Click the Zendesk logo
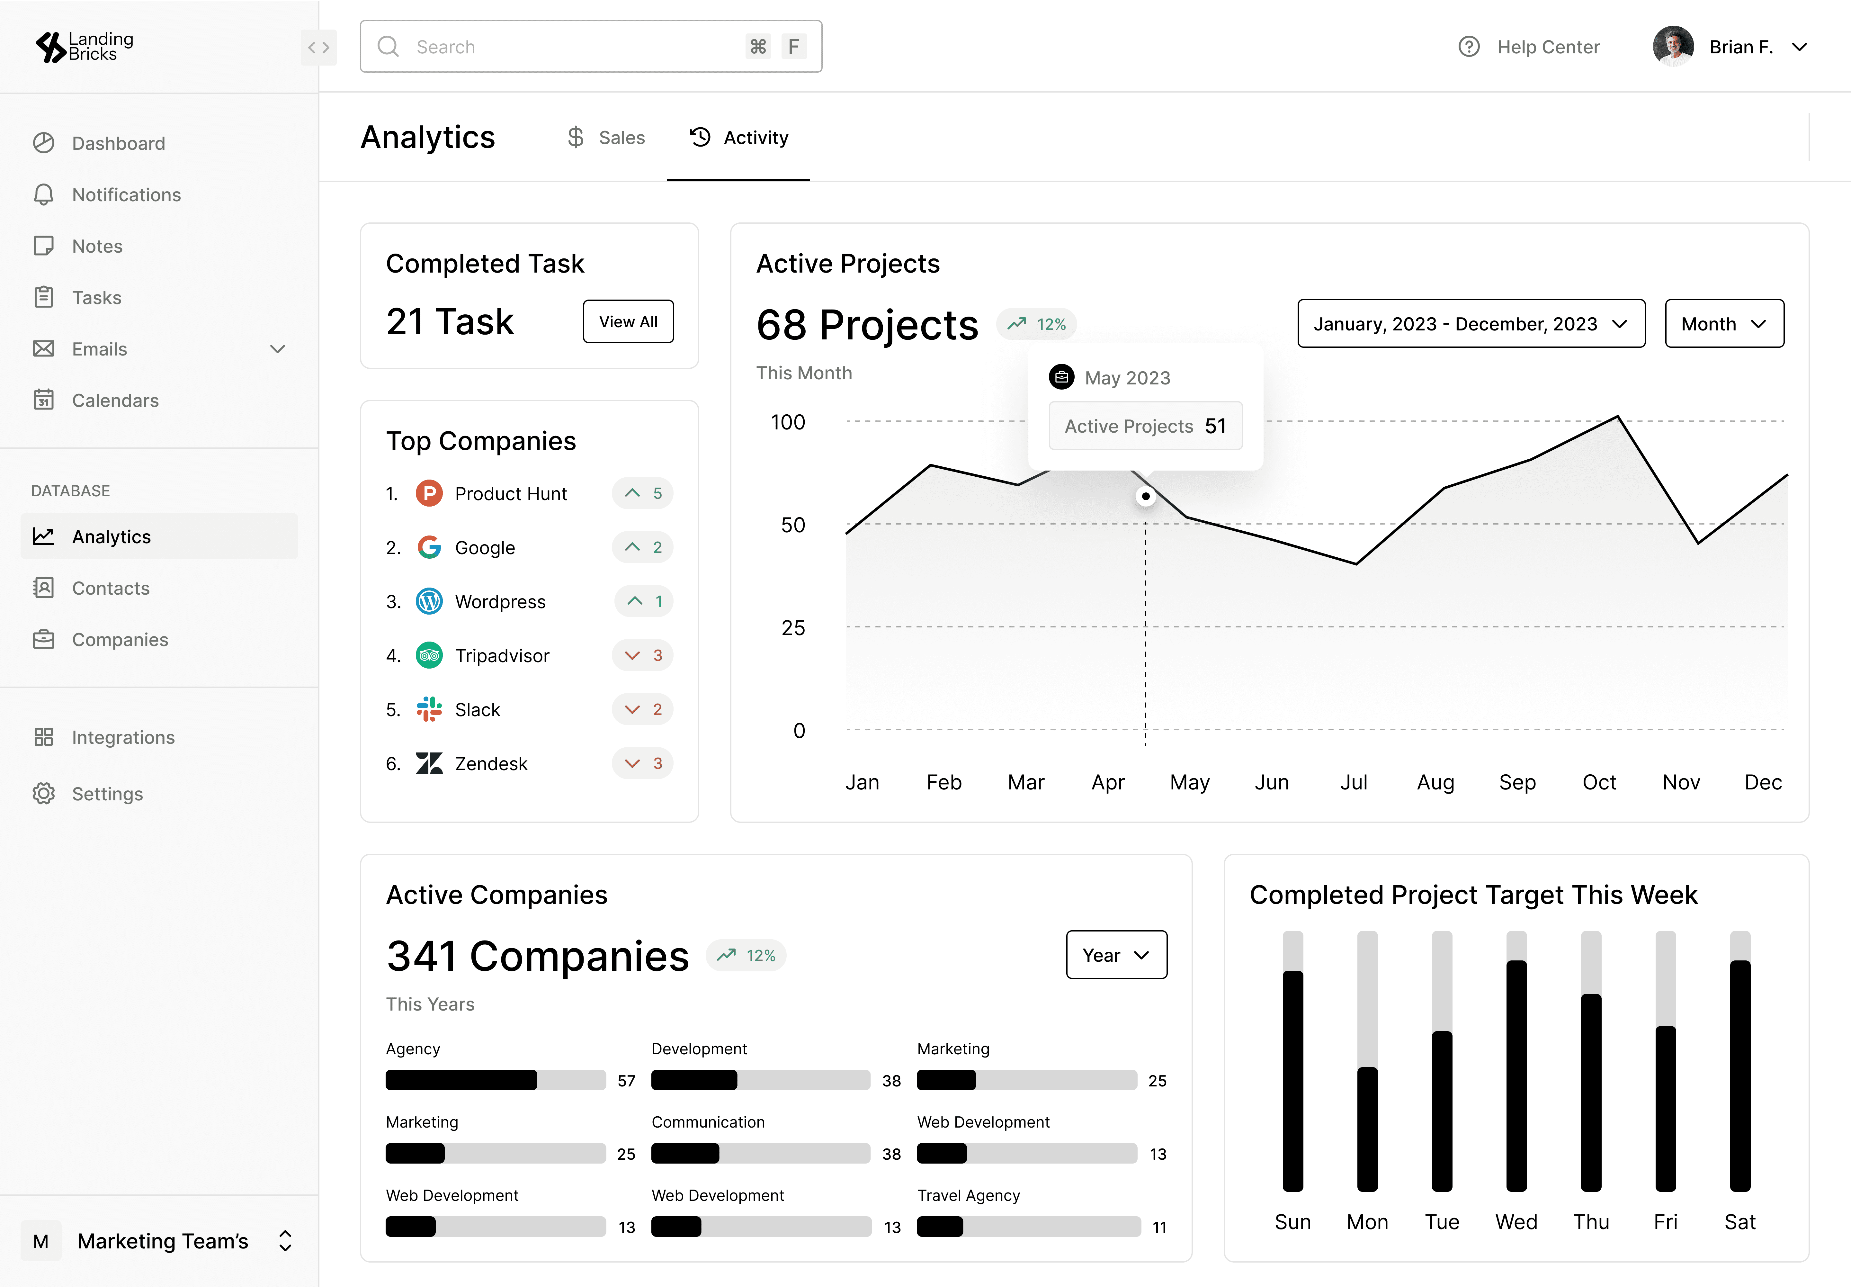 (x=429, y=764)
